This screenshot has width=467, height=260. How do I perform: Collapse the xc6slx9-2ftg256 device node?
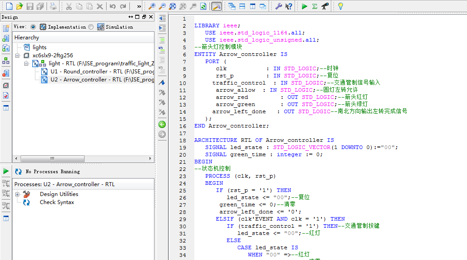coord(17,55)
